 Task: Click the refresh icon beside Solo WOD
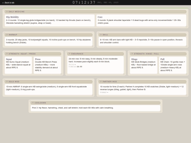coord(7,82)
